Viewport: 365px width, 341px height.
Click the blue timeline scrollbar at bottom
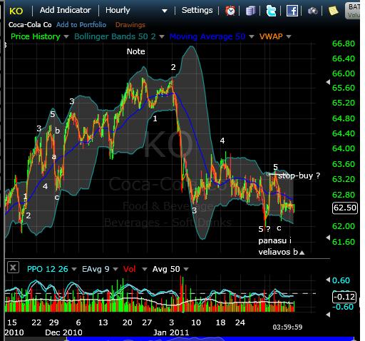(210, 339)
